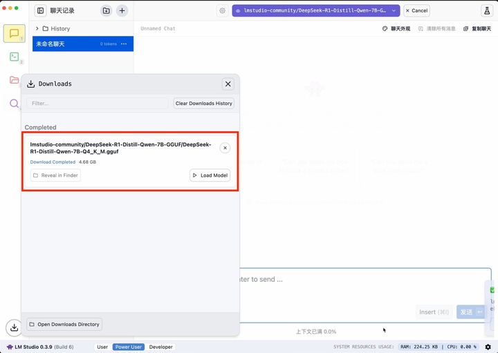Click the Completed section heading

point(40,127)
